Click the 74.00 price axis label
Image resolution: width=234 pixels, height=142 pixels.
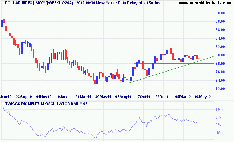(x=220, y=80)
